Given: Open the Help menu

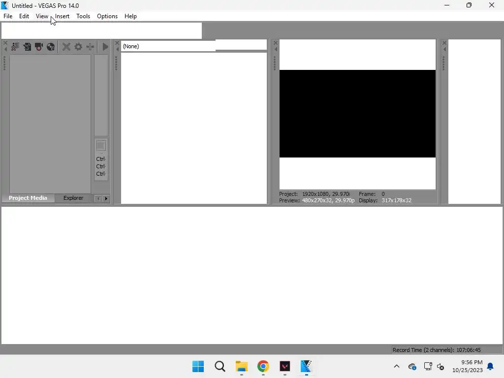Looking at the screenshot, I should click(x=130, y=16).
